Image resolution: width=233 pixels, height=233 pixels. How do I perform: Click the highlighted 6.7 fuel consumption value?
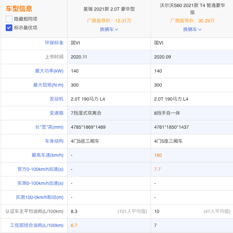pyautogui.click(x=74, y=225)
